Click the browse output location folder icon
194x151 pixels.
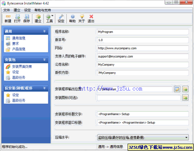(185, 89)
